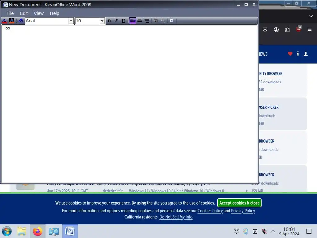Expand the font size dropdown
Viewport: 317px width, 238px height.
[x=102, y=21]
